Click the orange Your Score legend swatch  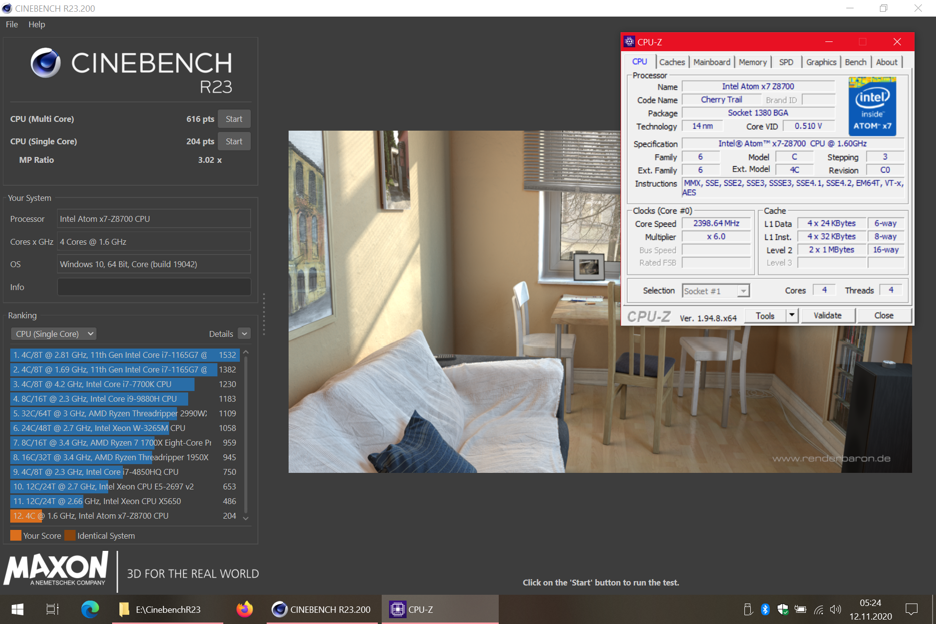coord(16,536)
